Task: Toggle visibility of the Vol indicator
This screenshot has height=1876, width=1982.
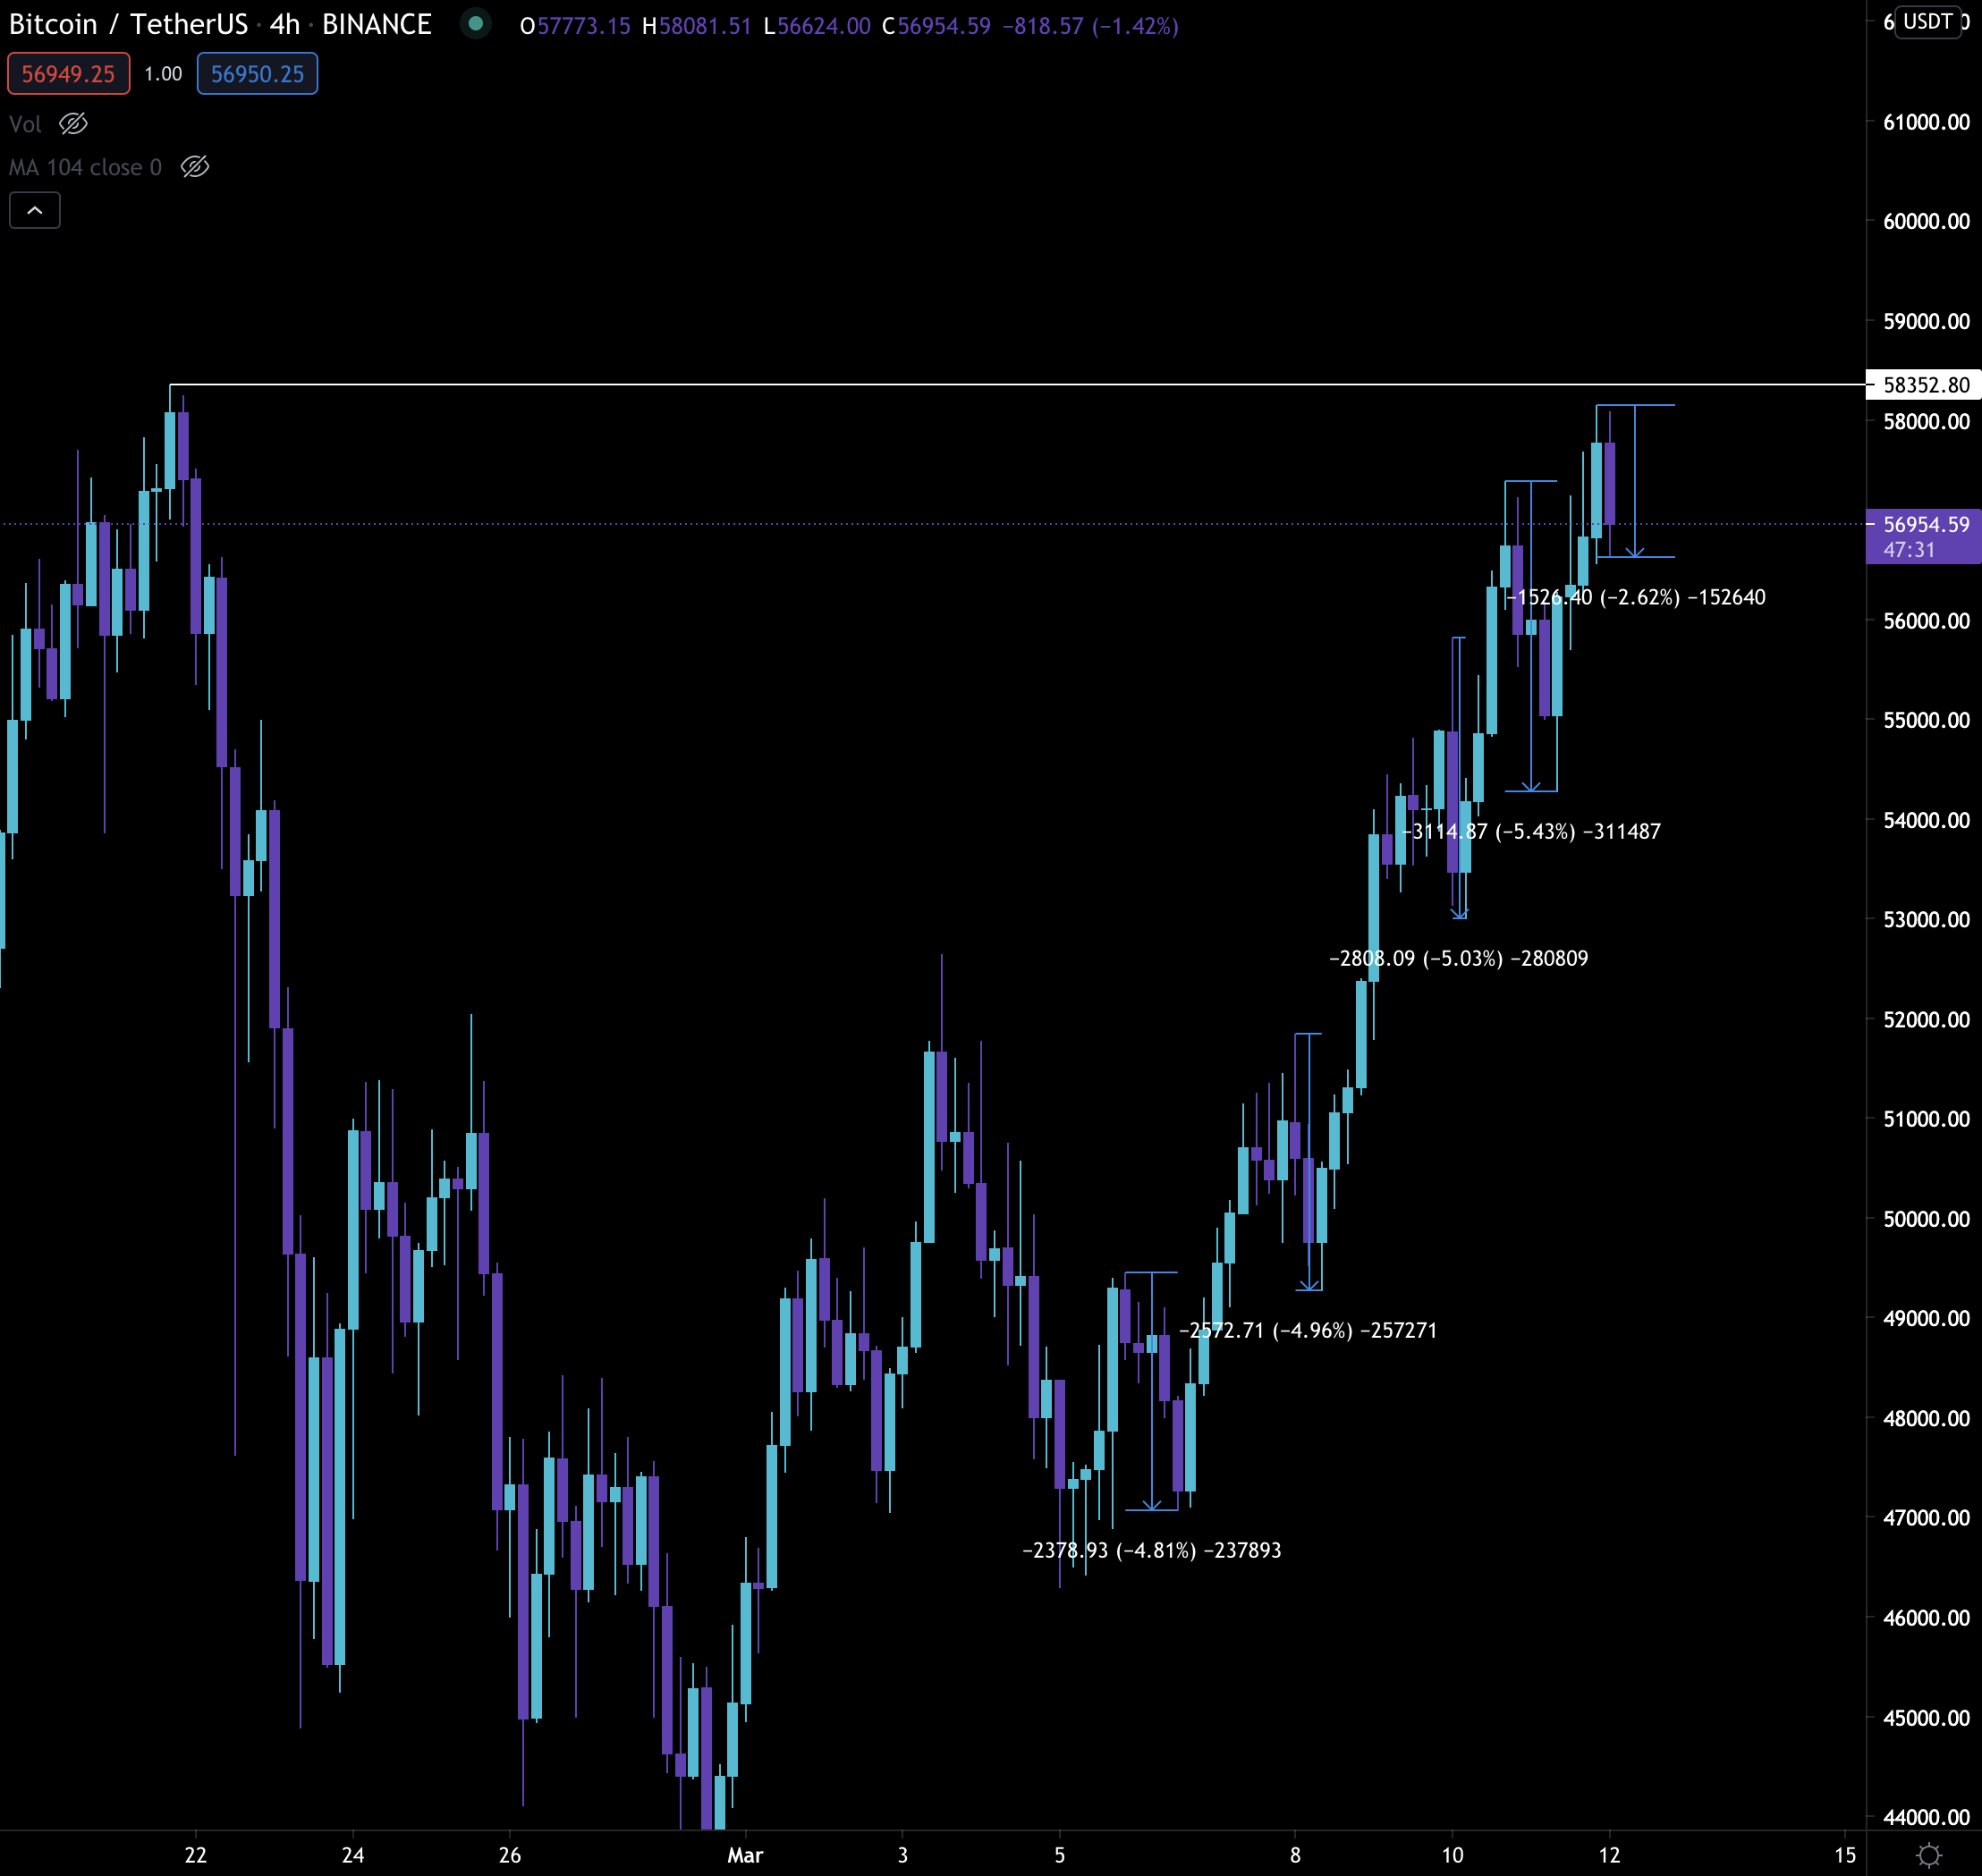Action: pos(74,124)
